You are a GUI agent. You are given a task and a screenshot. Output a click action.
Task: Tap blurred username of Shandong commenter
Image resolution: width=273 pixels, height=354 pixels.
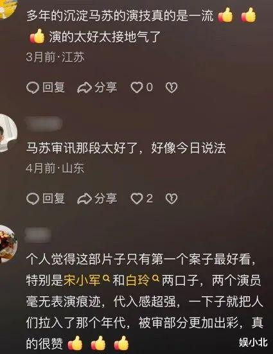tap(44, 123)
